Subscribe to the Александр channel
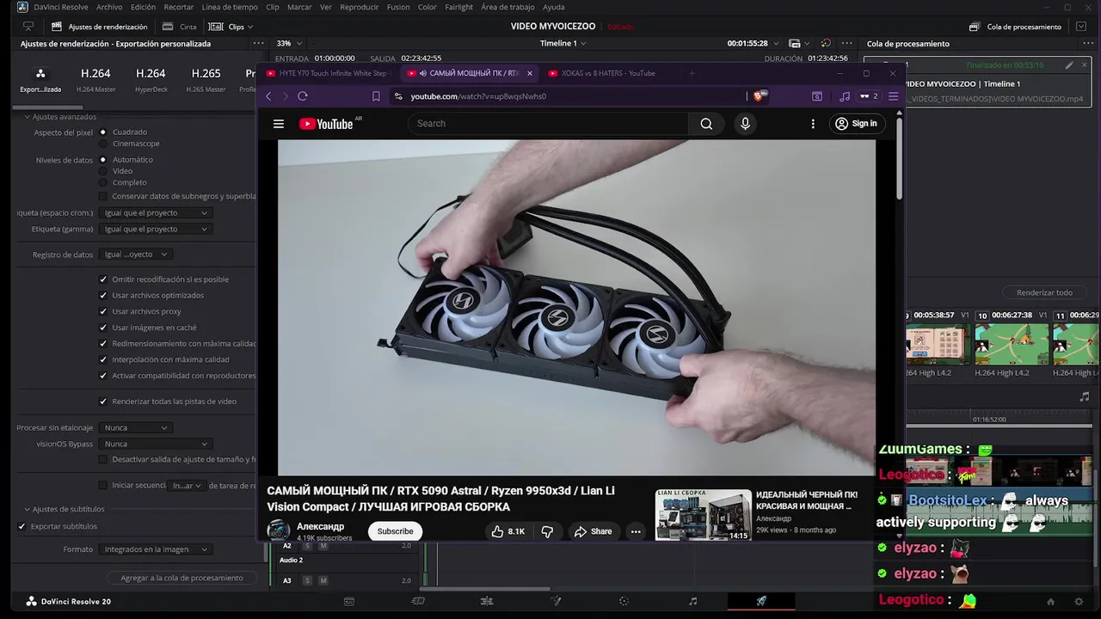Viewport: 1101px width, 619px height. [x=395, y=531]
